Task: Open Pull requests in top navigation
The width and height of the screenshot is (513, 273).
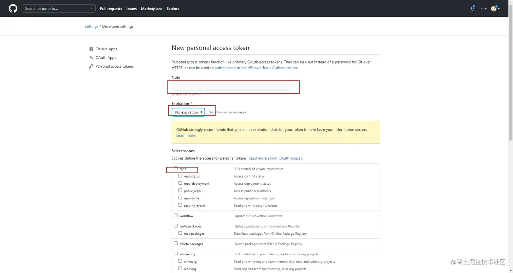Action: [x=111, y=9]
